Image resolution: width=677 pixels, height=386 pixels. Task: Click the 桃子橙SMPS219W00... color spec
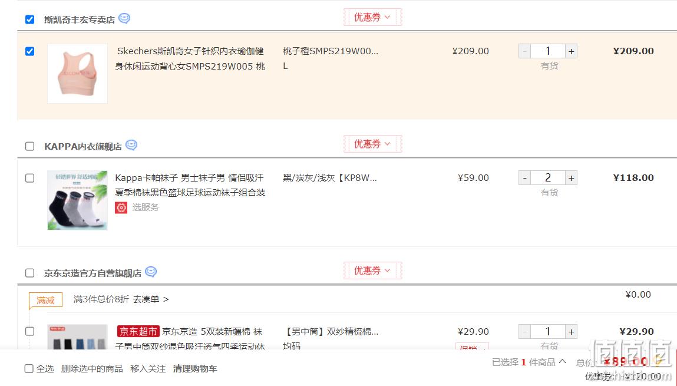[331, 51]
